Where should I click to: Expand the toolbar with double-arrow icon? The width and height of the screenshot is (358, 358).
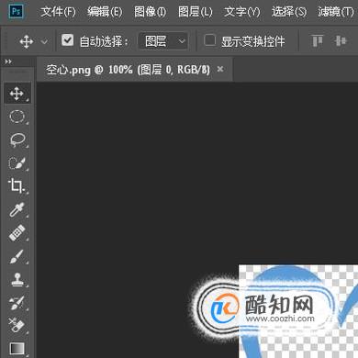click(x=8, y=62)
